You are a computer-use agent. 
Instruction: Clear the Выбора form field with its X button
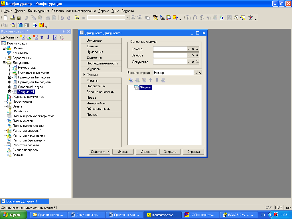[x=193, y=55]
